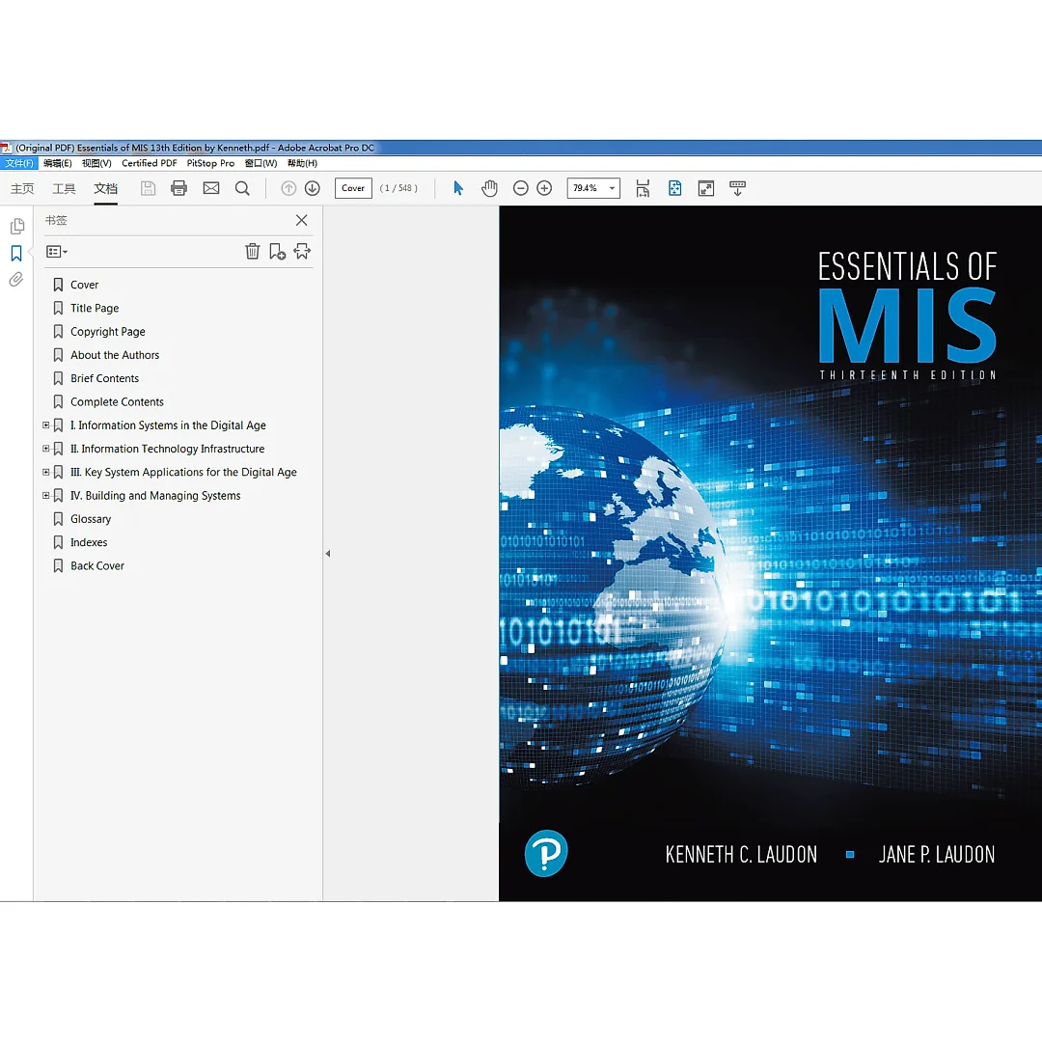
Task: Open the 文件(F) menu
Action: click(19, 163)
